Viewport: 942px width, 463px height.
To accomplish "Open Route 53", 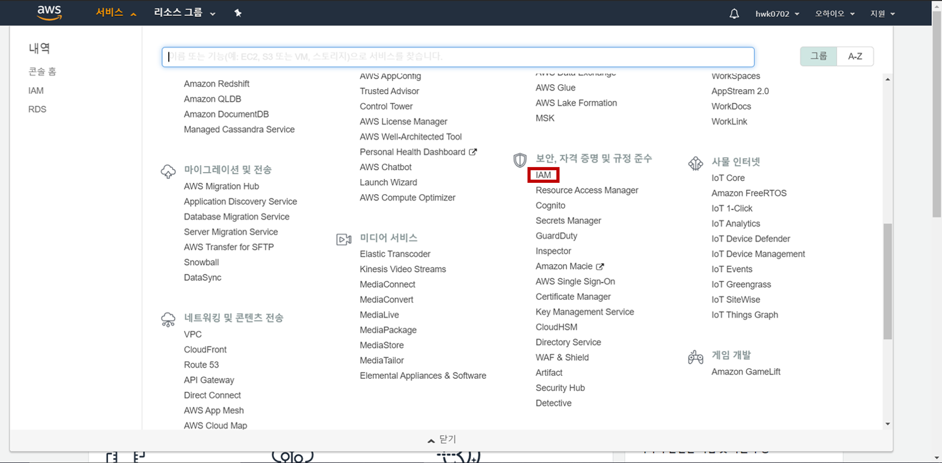I will coord(202,365).
